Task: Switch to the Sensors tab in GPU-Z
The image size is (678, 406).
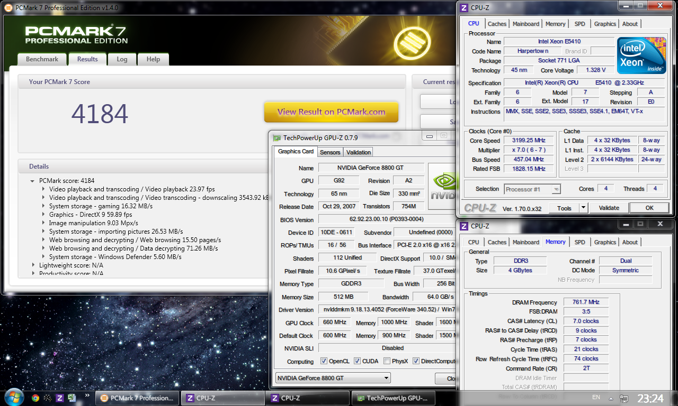Action: (330, 152)
